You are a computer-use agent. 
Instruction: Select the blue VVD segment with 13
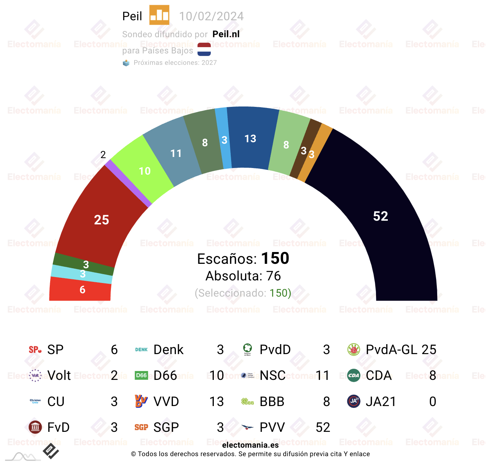(251, 139)
